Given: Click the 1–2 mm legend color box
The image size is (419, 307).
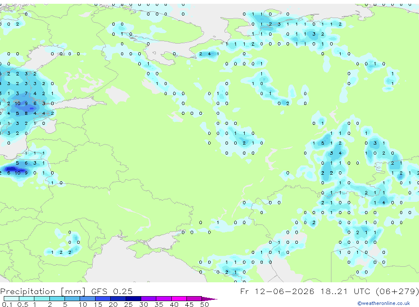Looking at the screenshot, I should (41, 299).
